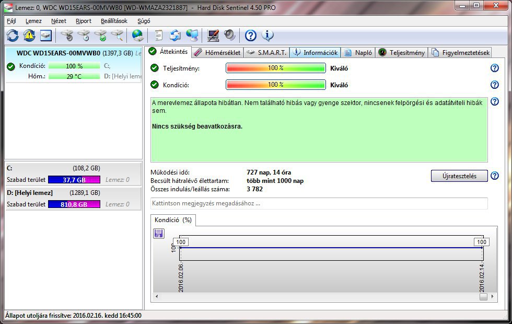The width and height of the screenshot is (512, 324).
Task: Click the disk with speaker test icon
Action: 67,36
